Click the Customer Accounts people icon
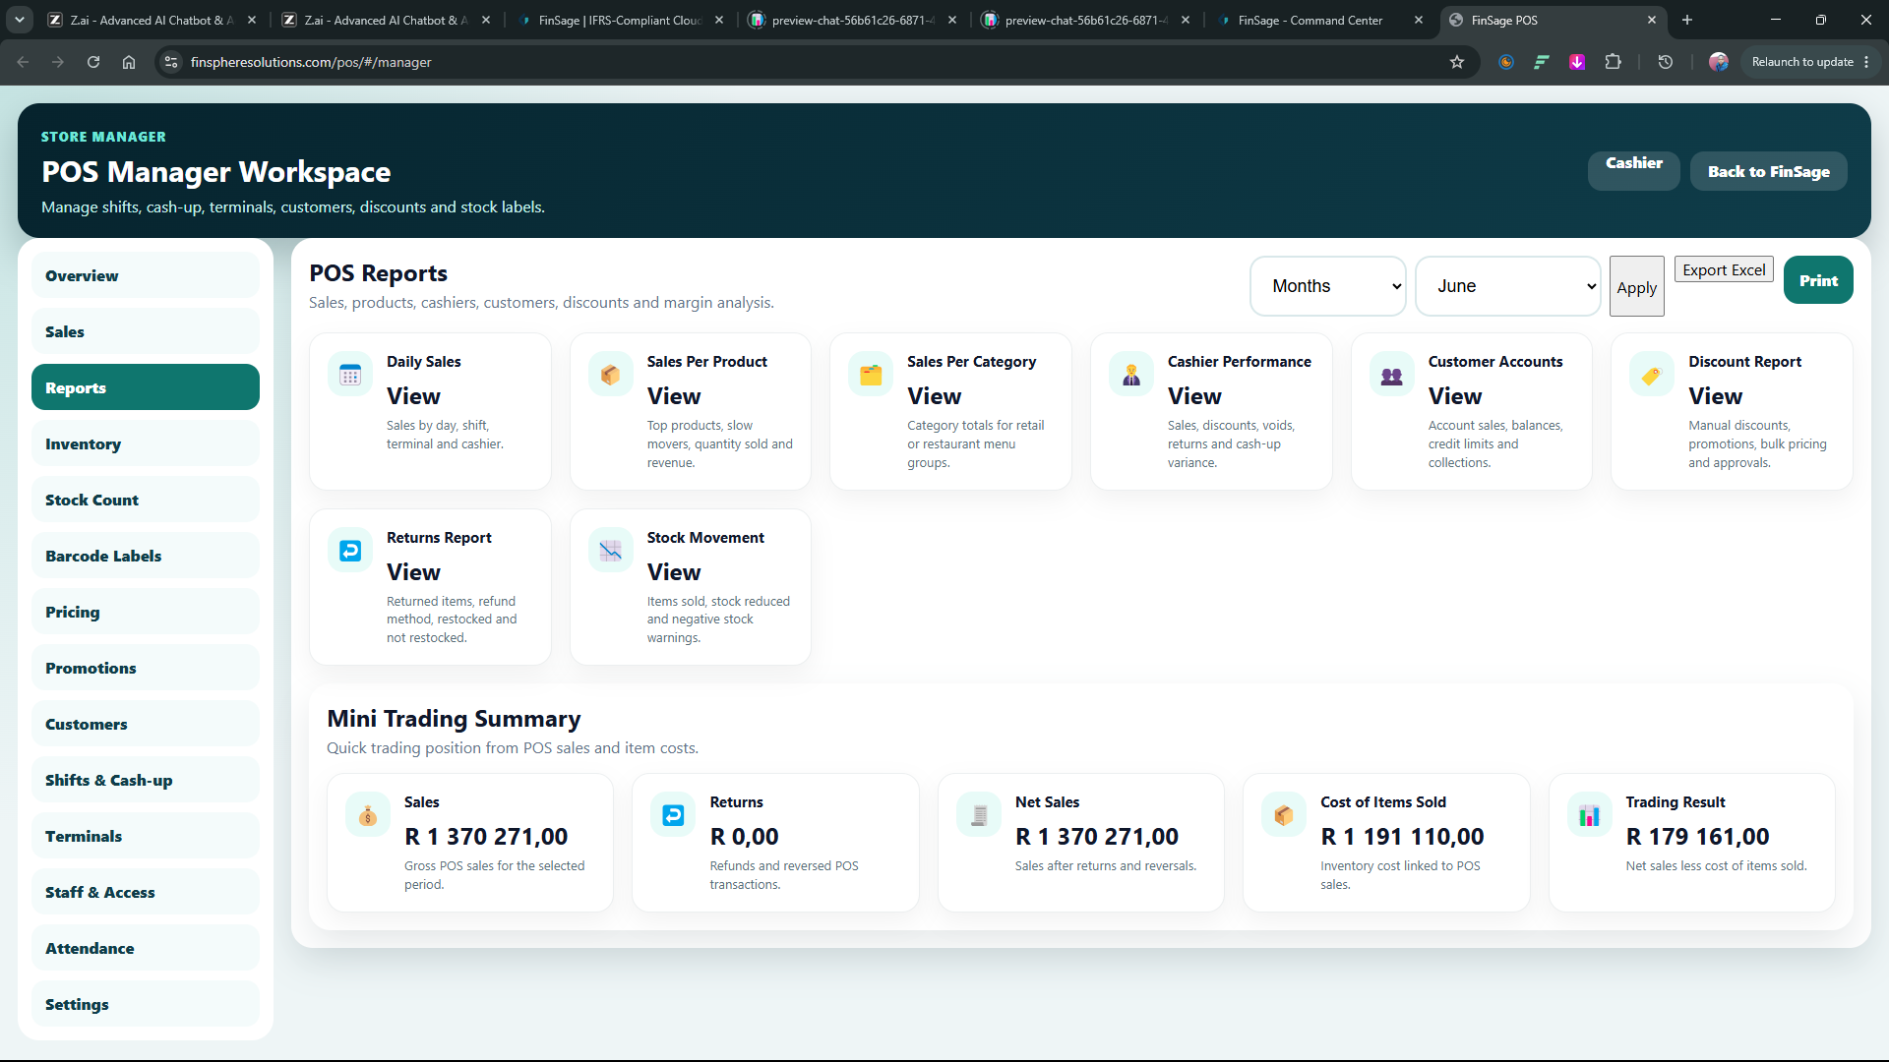The width and height of the screenshot is (1889, 1062). click(x=1391, y=375)
